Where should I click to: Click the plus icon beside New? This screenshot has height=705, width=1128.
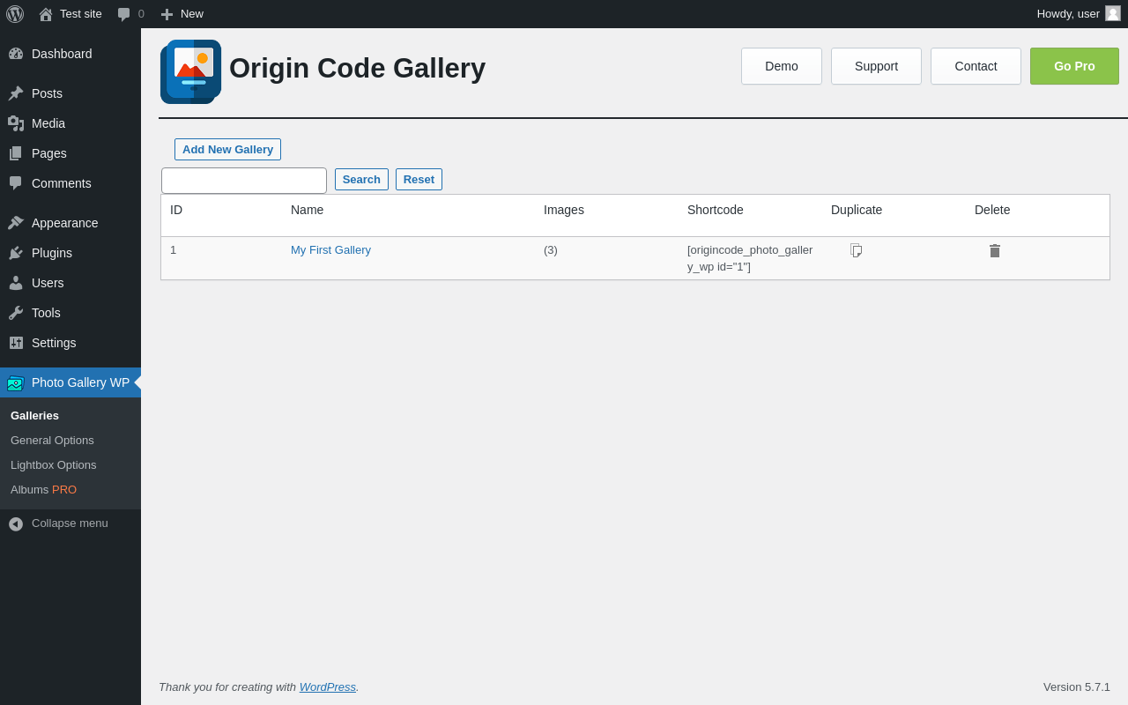coord(167,14)
